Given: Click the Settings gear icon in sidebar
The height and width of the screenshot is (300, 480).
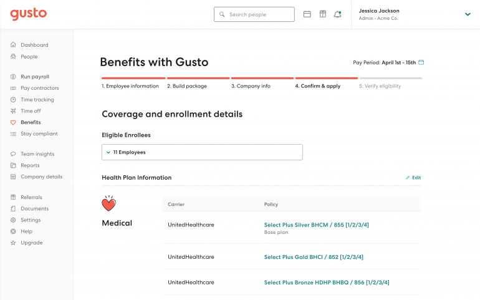Looking at the screenshot, I should [x=13, y=220].
